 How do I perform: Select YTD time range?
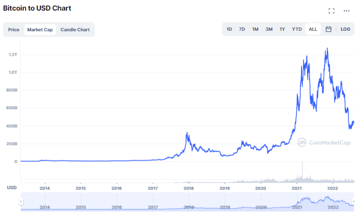[297, 29]
